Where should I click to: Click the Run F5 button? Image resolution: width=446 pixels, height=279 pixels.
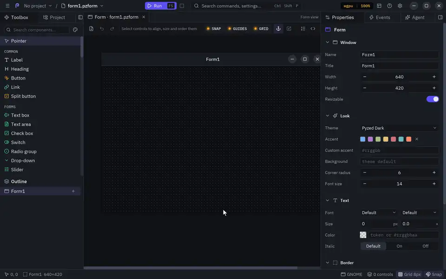click(x=161, y=6)
